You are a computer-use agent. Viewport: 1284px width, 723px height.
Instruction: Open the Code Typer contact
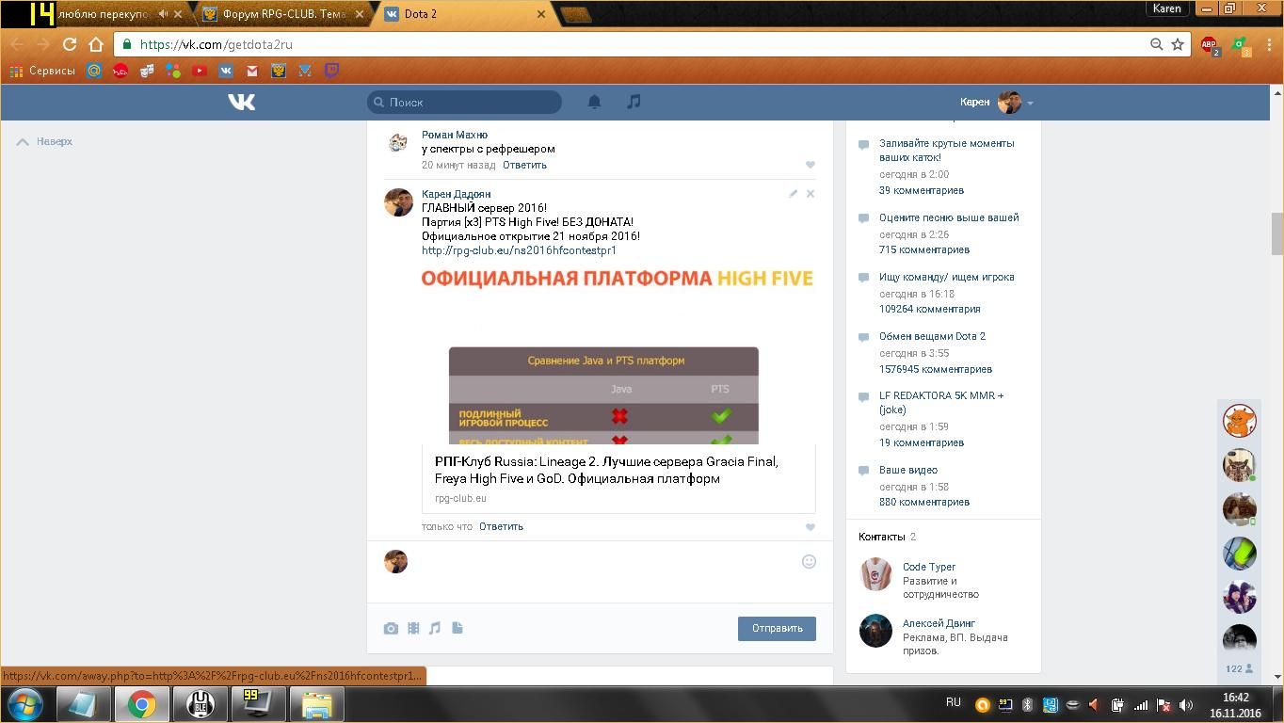(x=929, y=567)
